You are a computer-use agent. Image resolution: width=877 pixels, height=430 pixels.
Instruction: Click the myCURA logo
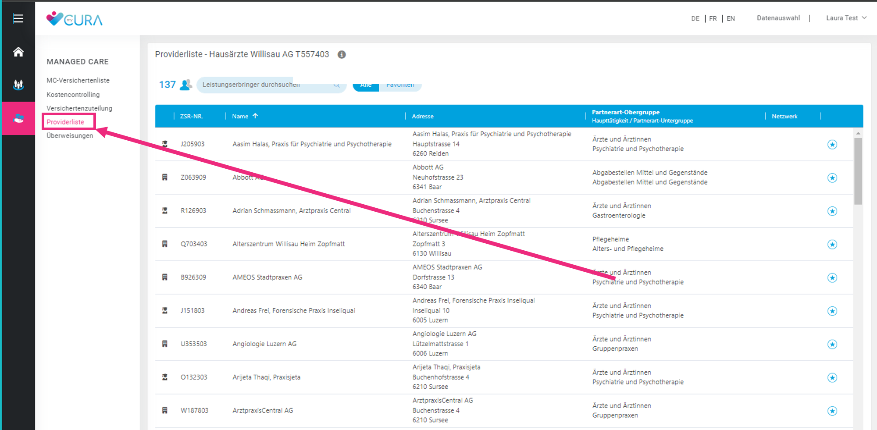75,19
